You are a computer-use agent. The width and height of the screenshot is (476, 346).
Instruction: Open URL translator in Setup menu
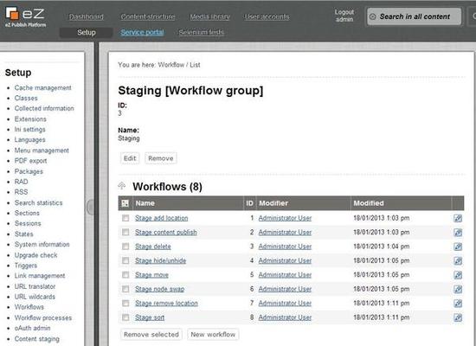[35, 286]
